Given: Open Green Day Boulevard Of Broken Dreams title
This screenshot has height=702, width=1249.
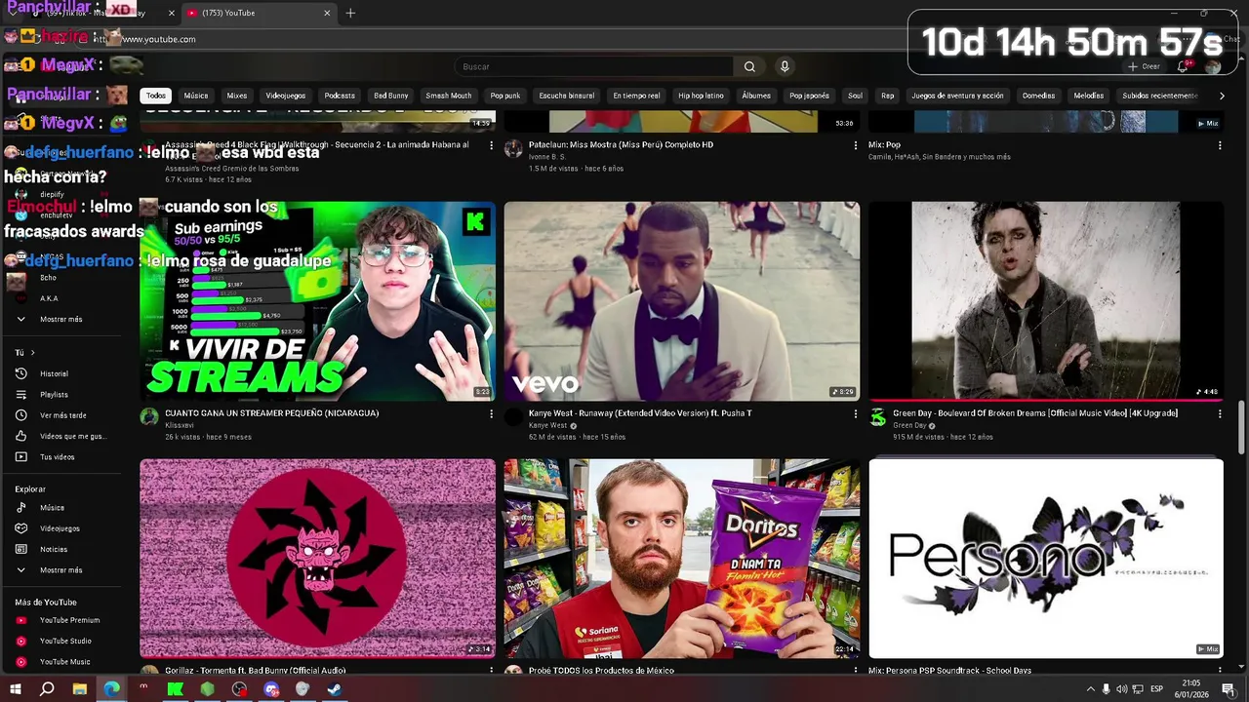Looking at the screenshot, I should click(x=1035, y=413).
